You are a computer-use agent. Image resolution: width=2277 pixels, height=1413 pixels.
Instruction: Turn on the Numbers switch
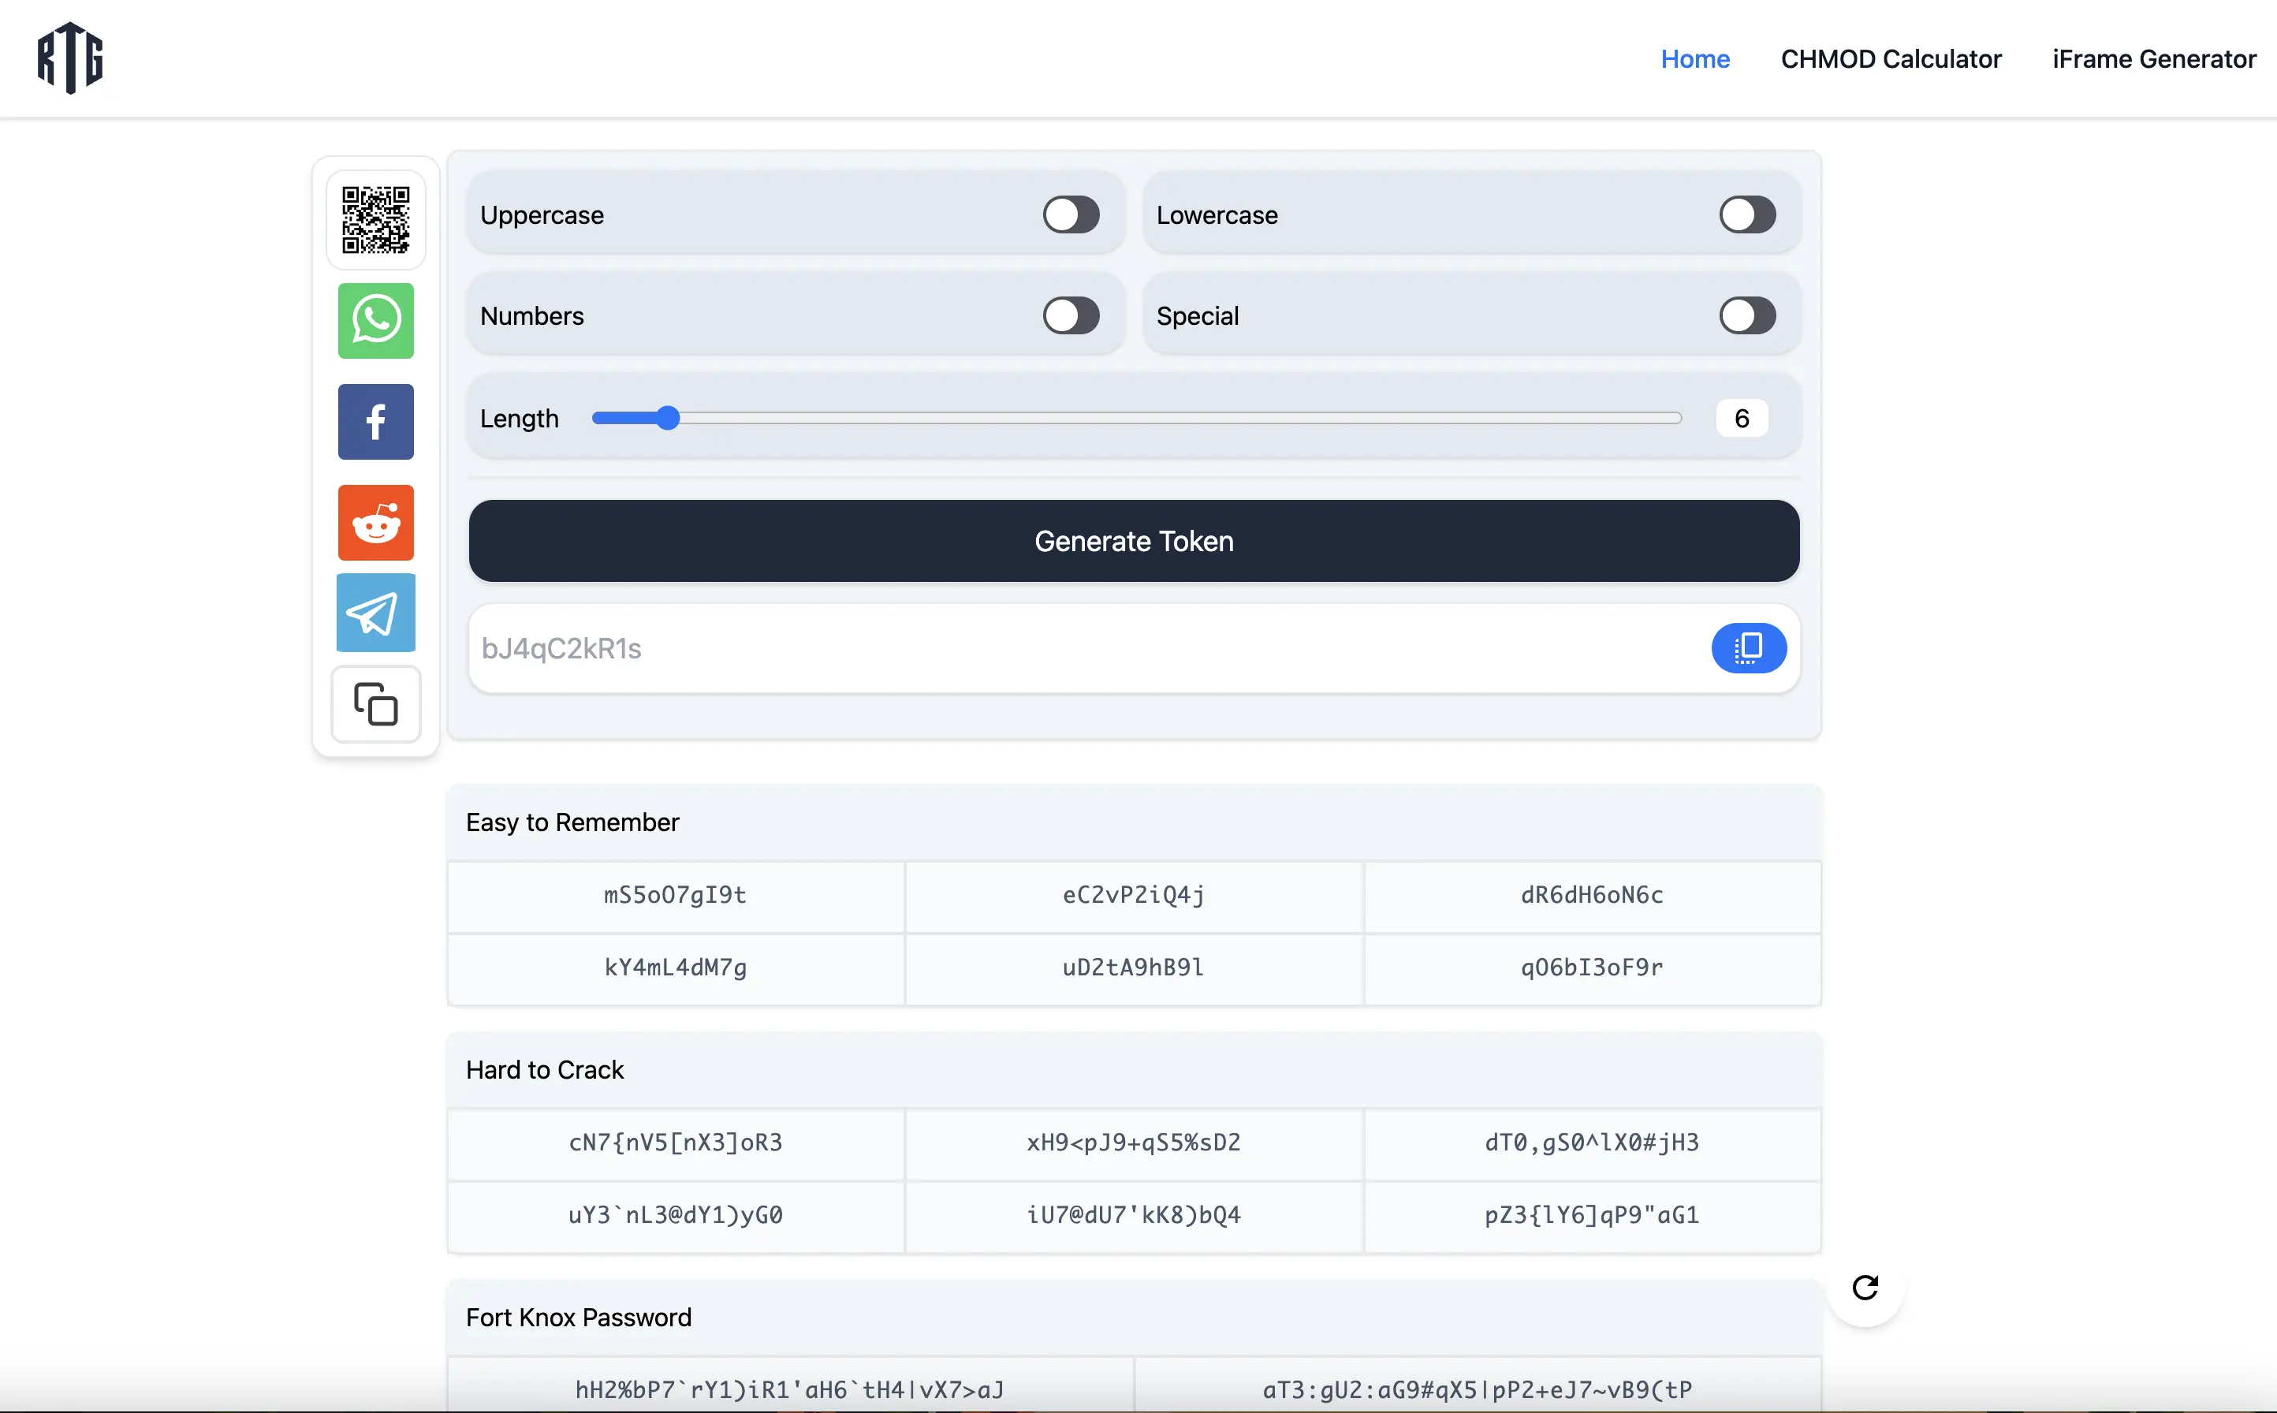[x=1071, y=316]
